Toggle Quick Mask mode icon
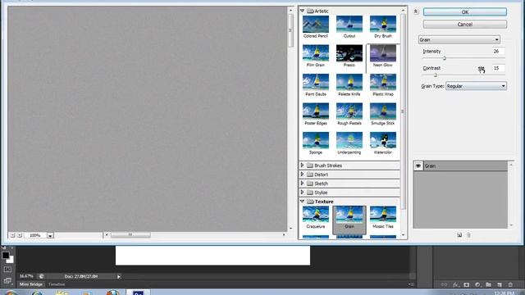This screenshot has height=295, width=525. pos(7,270)
